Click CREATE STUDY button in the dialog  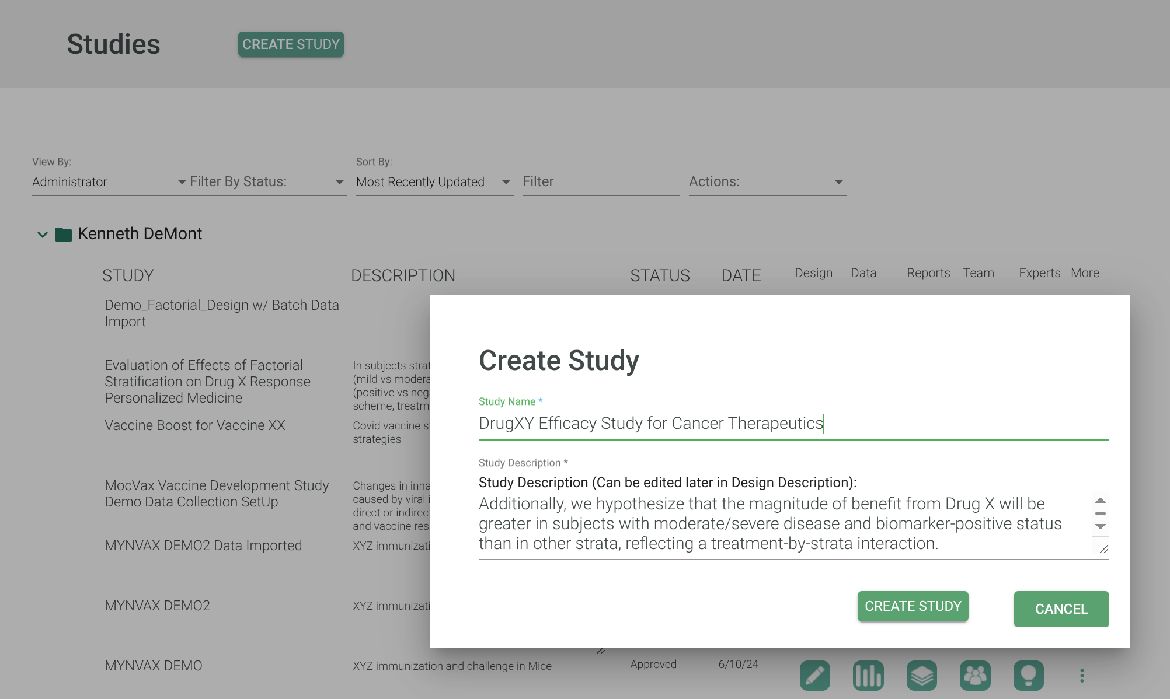point(913,606)
